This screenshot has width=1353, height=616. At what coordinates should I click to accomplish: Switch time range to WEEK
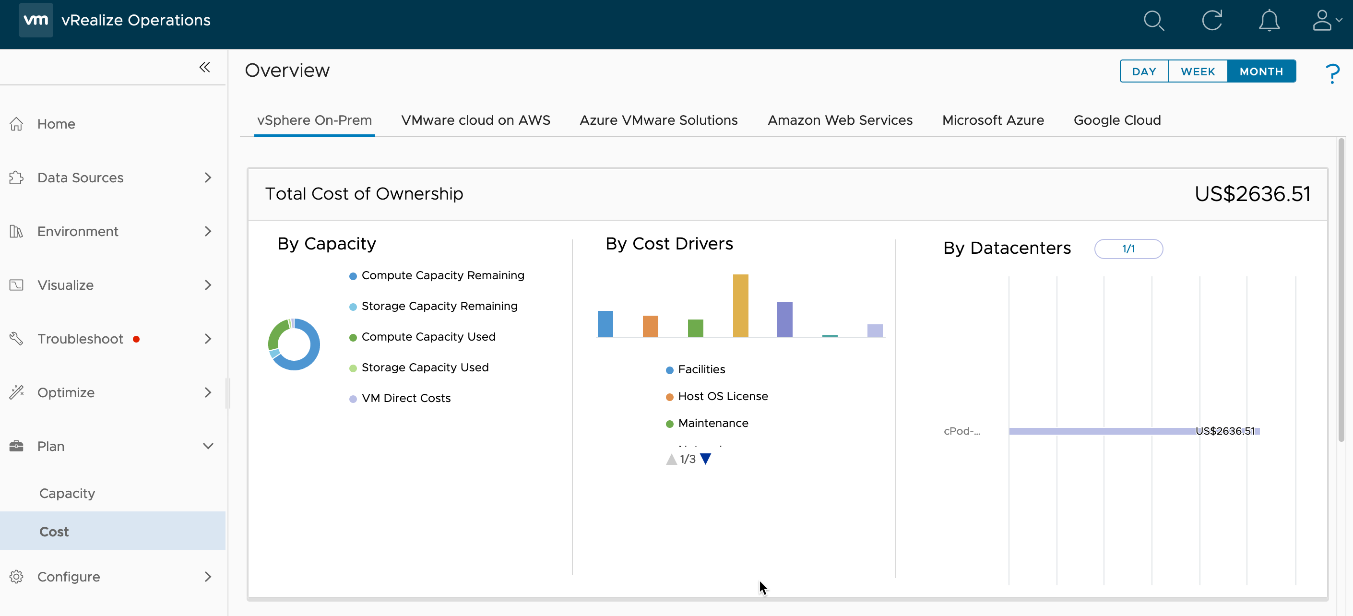(1198, 71)
